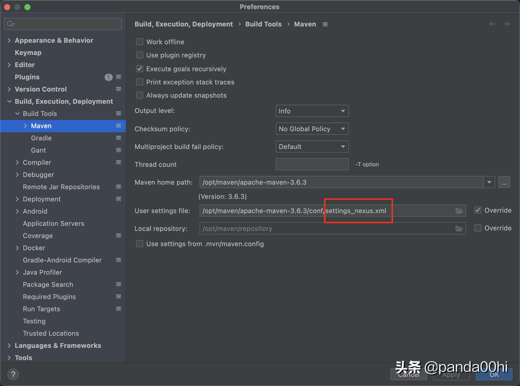Uncheck Execute goals recursively
The width and height of the screenshot is (520, 386).
click(140, 69)
